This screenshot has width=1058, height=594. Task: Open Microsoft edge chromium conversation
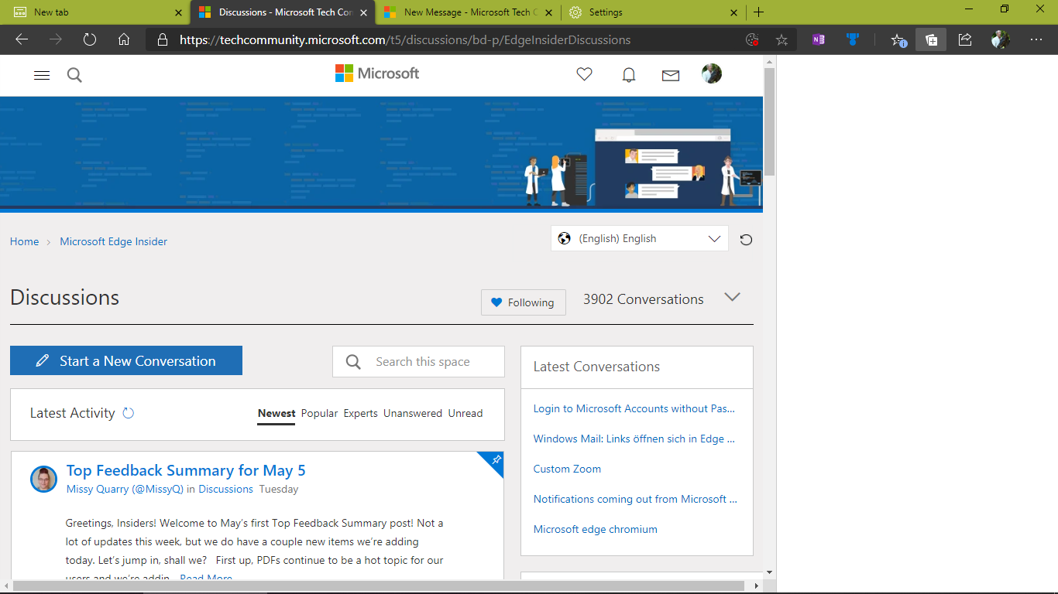(596, 529)
